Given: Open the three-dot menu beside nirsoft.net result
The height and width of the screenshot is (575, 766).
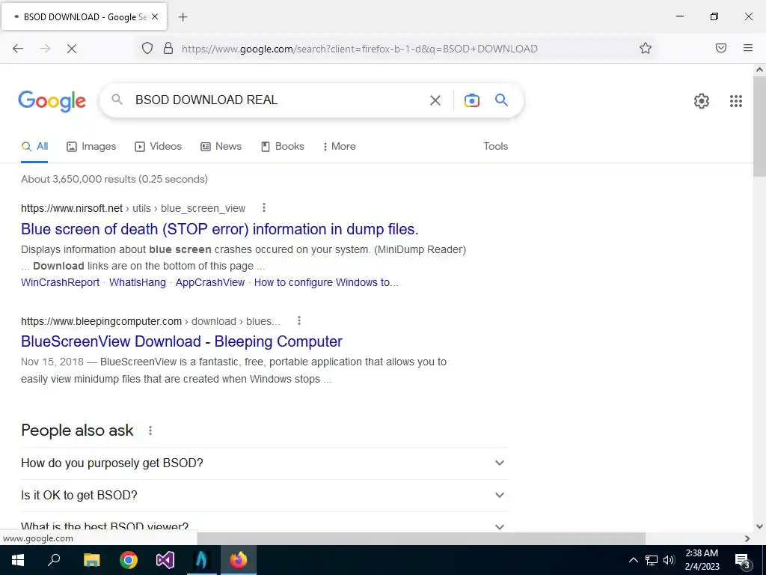Looking at the screenshot, I should pos(264,208).
